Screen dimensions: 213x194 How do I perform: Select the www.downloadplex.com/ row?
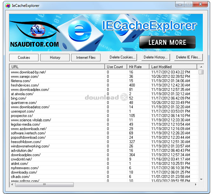click(104, 90)
